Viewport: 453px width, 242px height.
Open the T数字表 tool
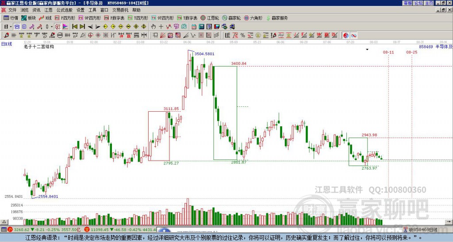(x=187, y=18)
